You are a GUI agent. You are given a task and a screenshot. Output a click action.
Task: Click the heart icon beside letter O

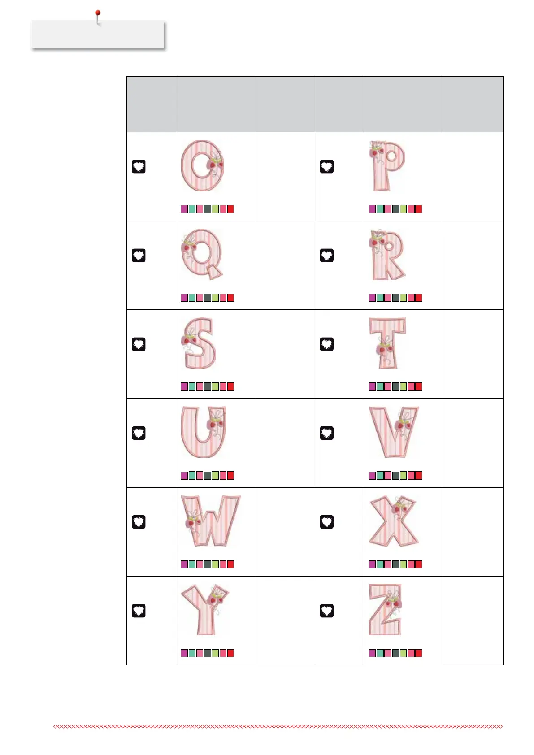click(139, 167)
